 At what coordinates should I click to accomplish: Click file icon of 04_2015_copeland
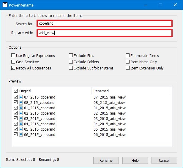(21, 124)
